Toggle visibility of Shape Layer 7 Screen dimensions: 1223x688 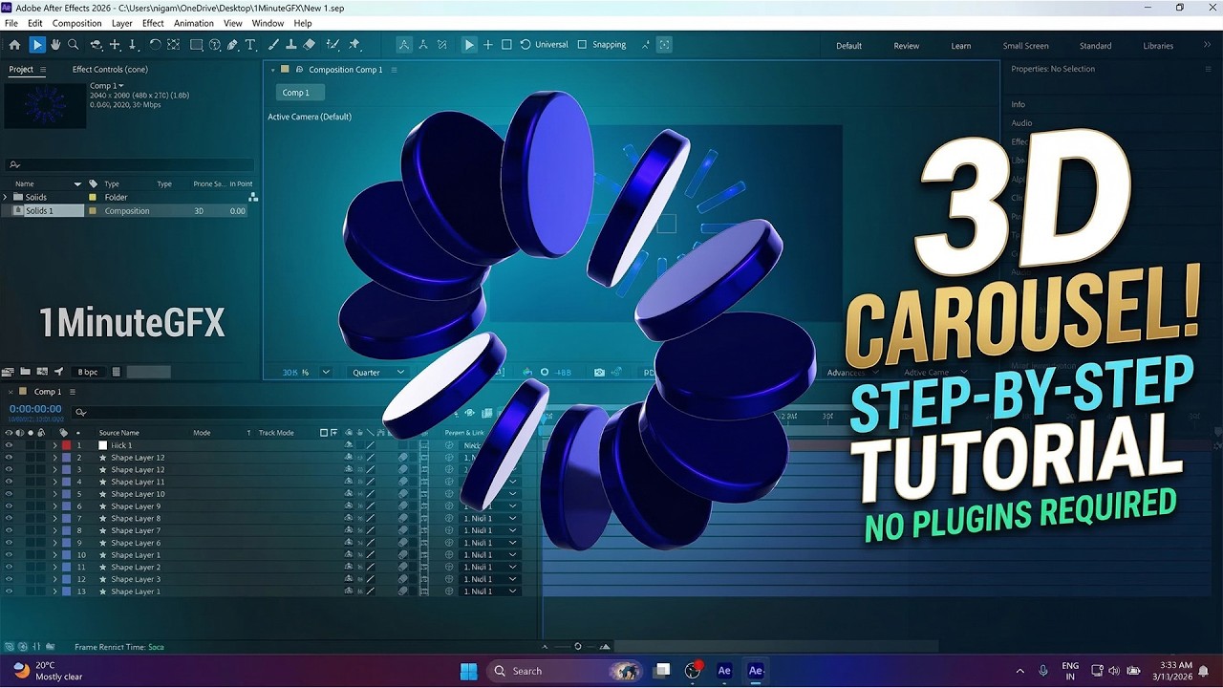[9, 530]
